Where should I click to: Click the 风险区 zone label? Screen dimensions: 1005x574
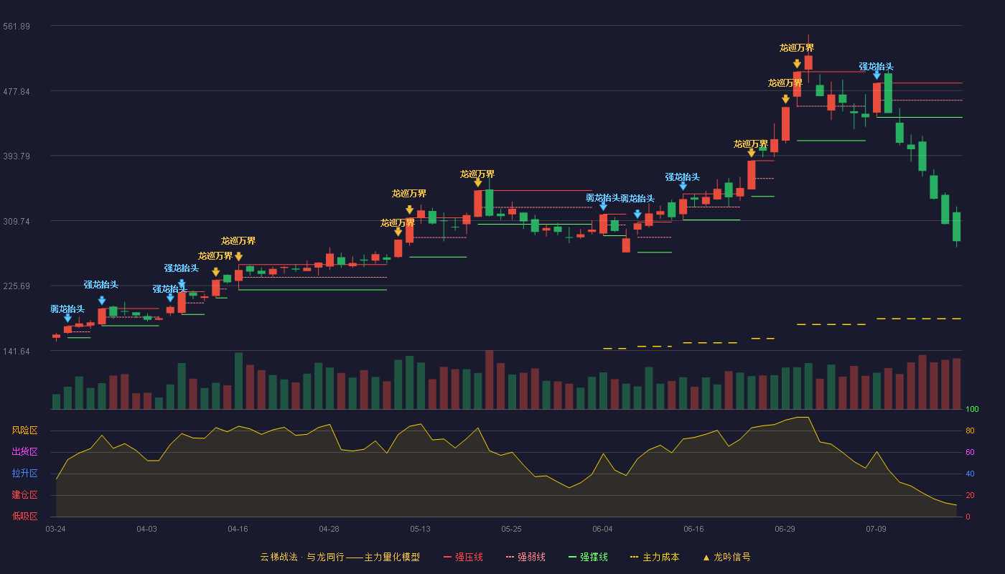pyautogui.click(x=24, y=430)
